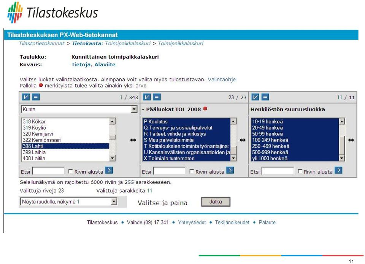The width and height of the screenshot is (365, 264).
Task: Select all Henkilöstön suuruusluokka values
Action: pyautogui.click(x=255, y=97)
